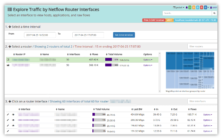Click the 51% volume bar for first router
Viewport: 222px width, 139px height.
(x=112, y=59)
